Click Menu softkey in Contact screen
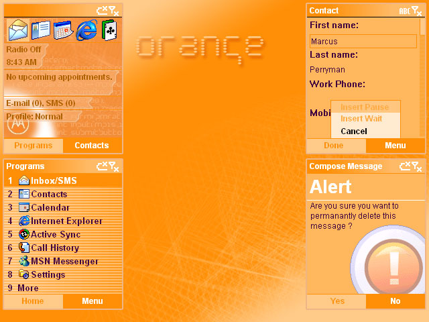429x322 pixels. tap(395, 146)
